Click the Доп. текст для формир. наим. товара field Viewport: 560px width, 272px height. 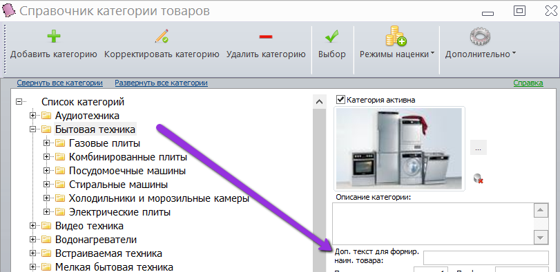(x=486, y=258)
